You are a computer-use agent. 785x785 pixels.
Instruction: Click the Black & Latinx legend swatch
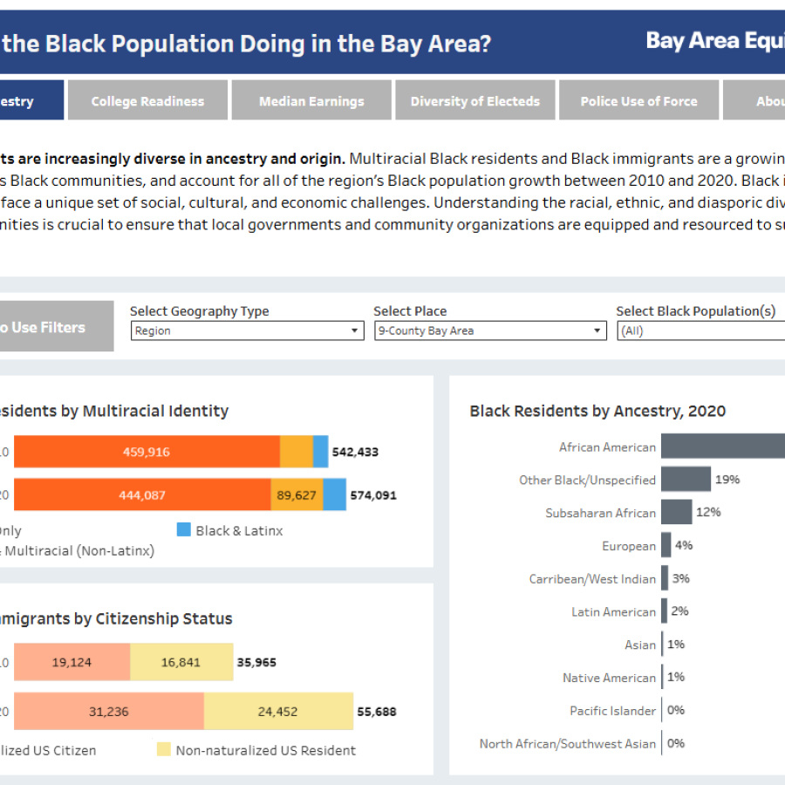click(x=183, y=529)
